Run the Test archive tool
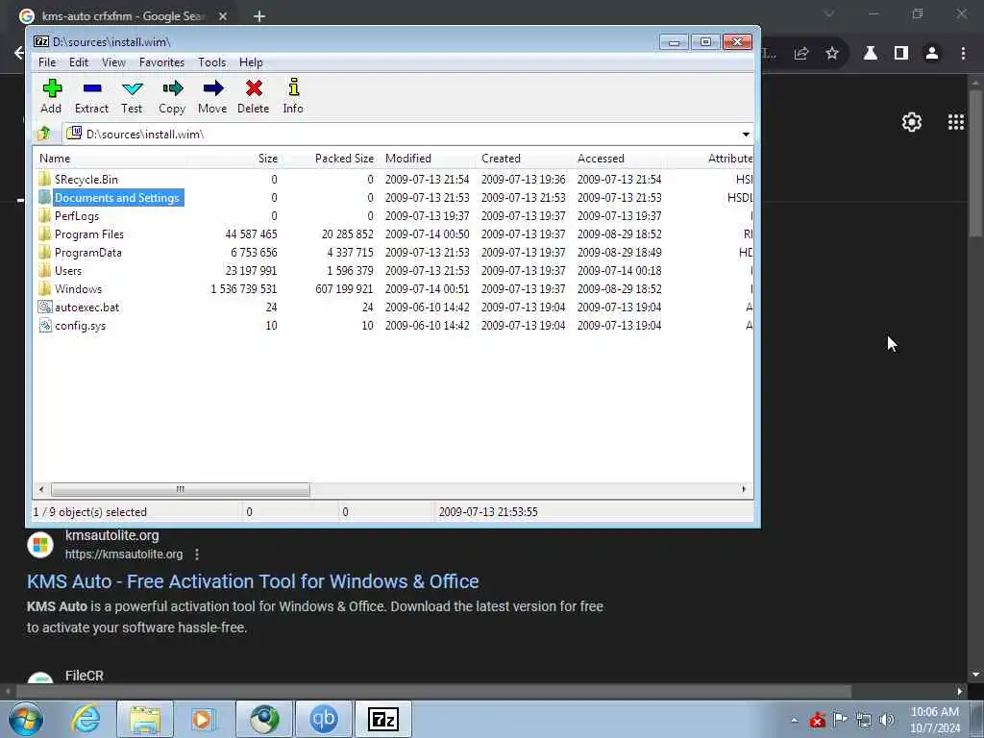Image resolution: width=984 pixels, height=738 pixels. pos(132,96)
